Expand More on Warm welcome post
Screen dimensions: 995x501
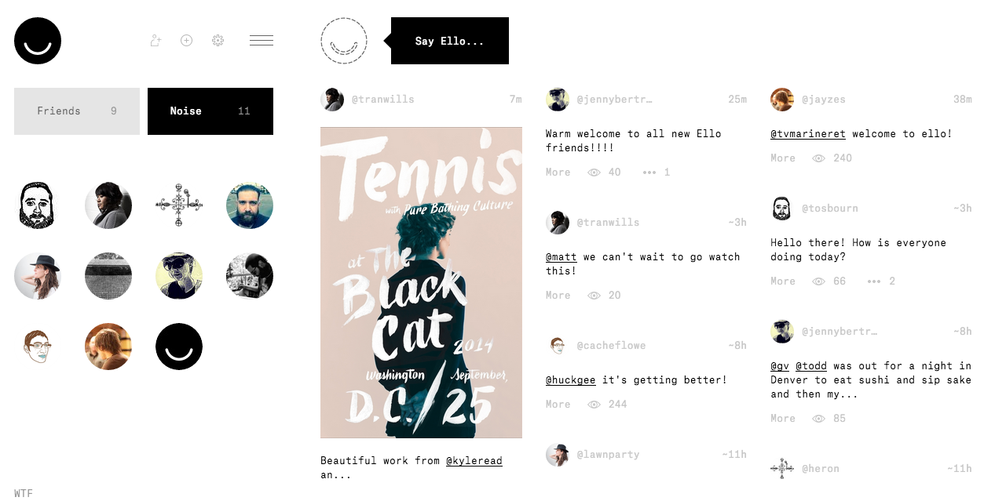pyautogui.click(x=558, y=172)
